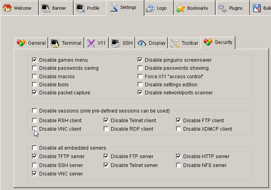This screenshot has height=190, width=271.
Task: Click the Logo tab icon
Action: 150,8
